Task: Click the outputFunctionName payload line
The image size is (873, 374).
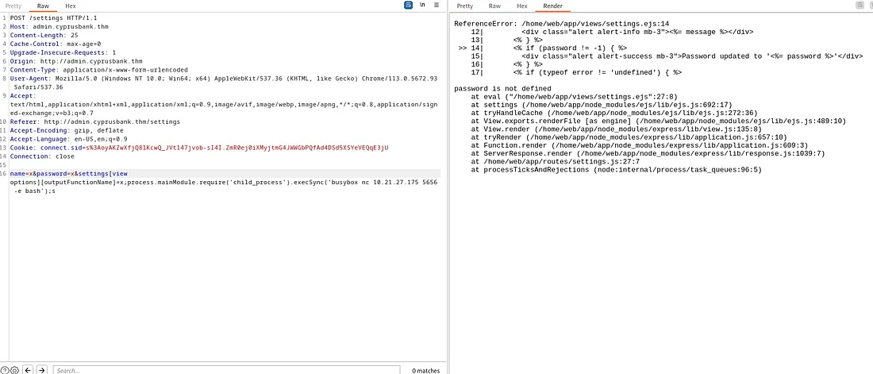Action: coord(224,183)
